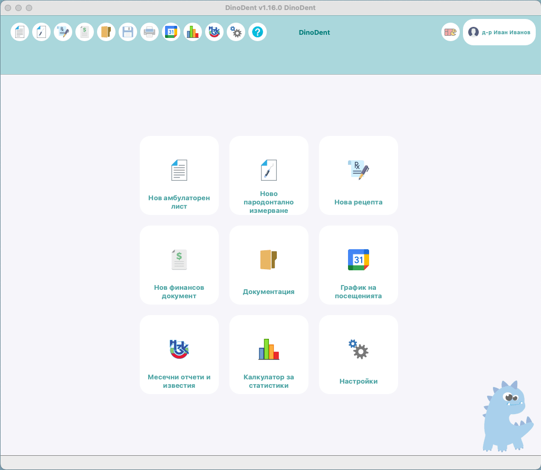Click the blue question mark help icon

(257, 32)
